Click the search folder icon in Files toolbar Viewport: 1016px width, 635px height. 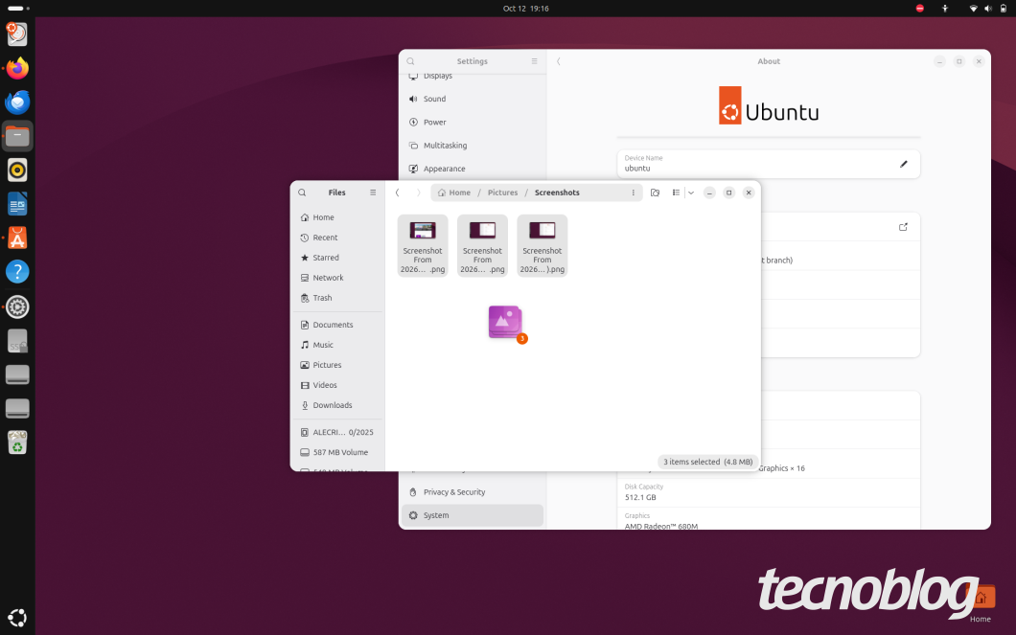point(655,193)
